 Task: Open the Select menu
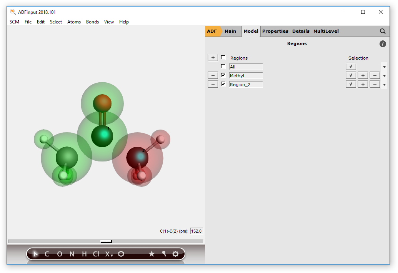pyautogui.click(x=56, y=22)
